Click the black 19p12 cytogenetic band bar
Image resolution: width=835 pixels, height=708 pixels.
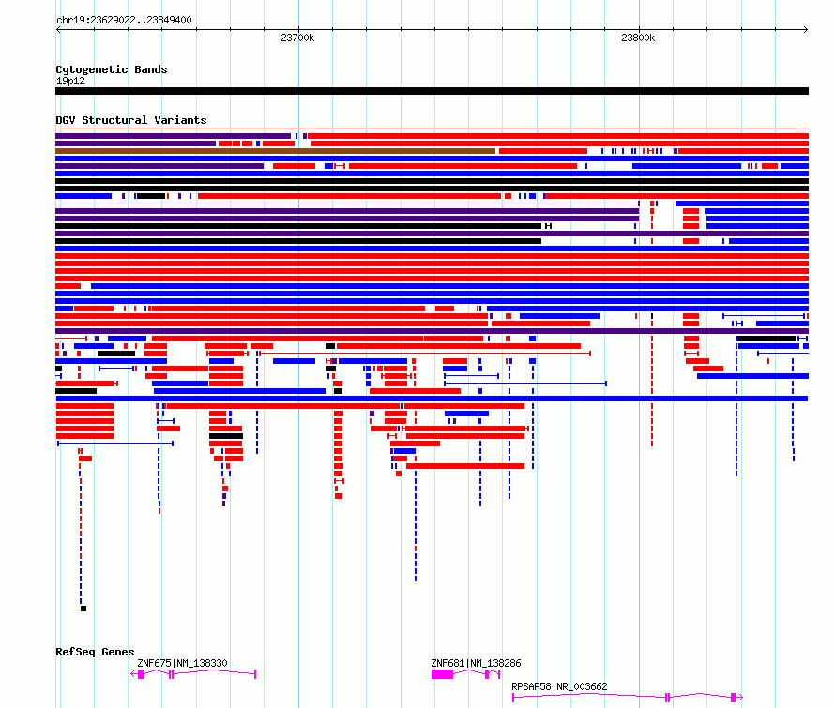432,91
